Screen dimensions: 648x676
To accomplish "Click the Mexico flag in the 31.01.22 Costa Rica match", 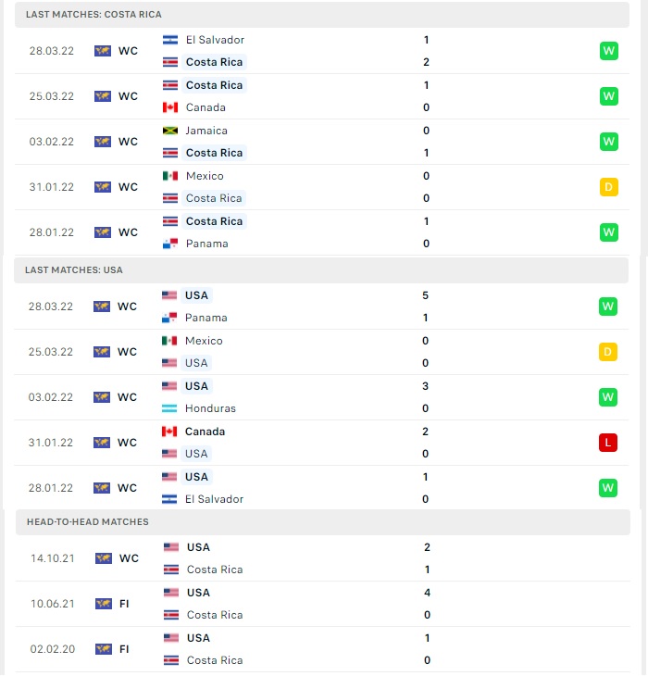I will click(x=170, y=176).
